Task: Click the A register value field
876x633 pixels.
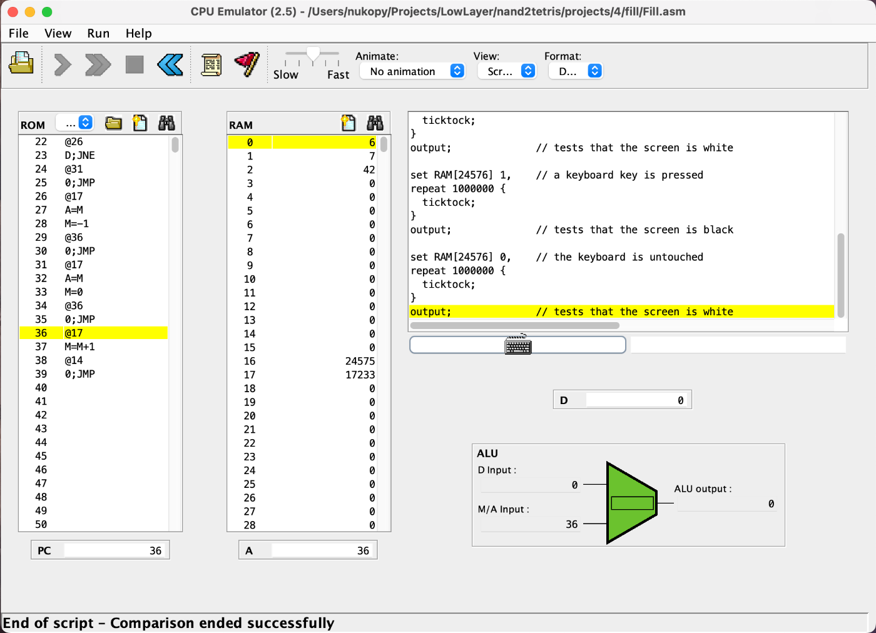Action: click(323, 550)
